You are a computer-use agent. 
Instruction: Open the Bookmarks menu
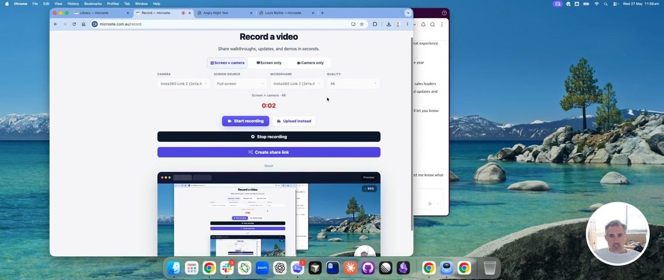click(93, 3)
